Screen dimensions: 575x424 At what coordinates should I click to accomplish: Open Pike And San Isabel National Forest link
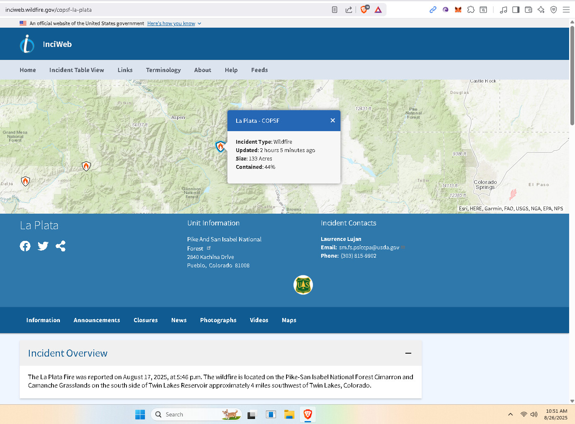pyautogui.click(x=224, y=244)
